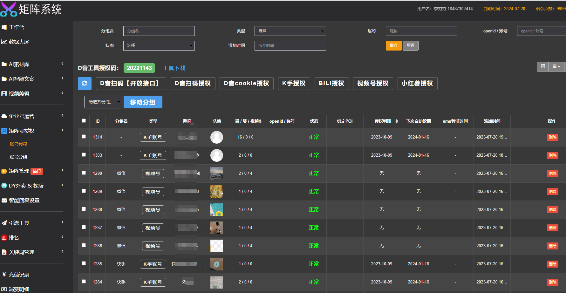
Task: Open the 类型 select dropdown
Action: pyautogui.click(x=290, y=31)
